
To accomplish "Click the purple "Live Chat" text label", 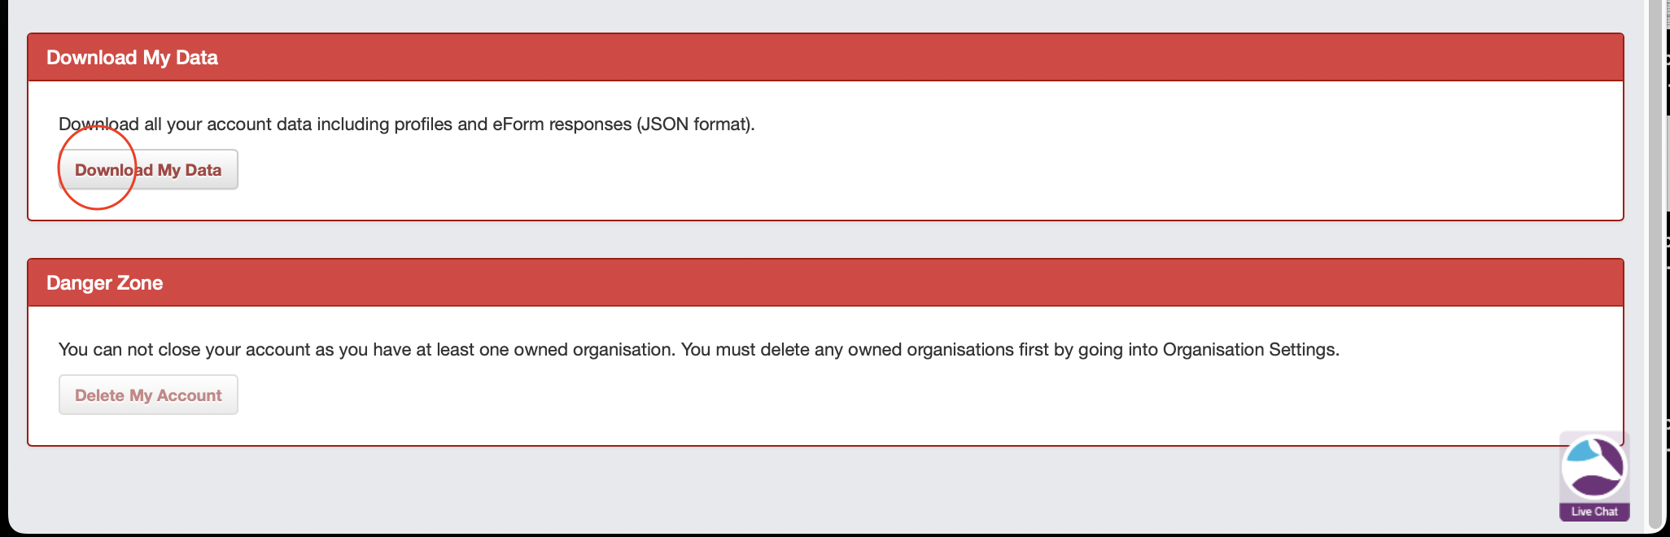I will 1594,512.
